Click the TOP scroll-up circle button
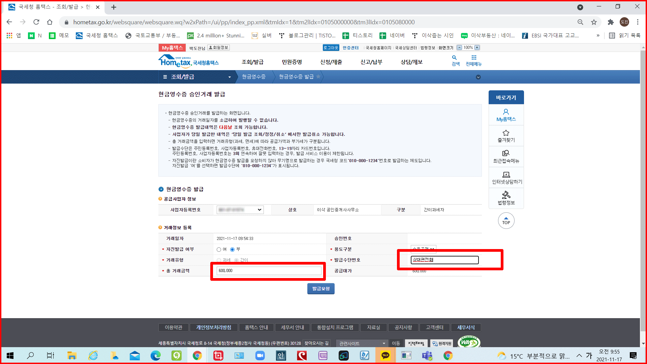647x364 pixels. click(506, 221)
